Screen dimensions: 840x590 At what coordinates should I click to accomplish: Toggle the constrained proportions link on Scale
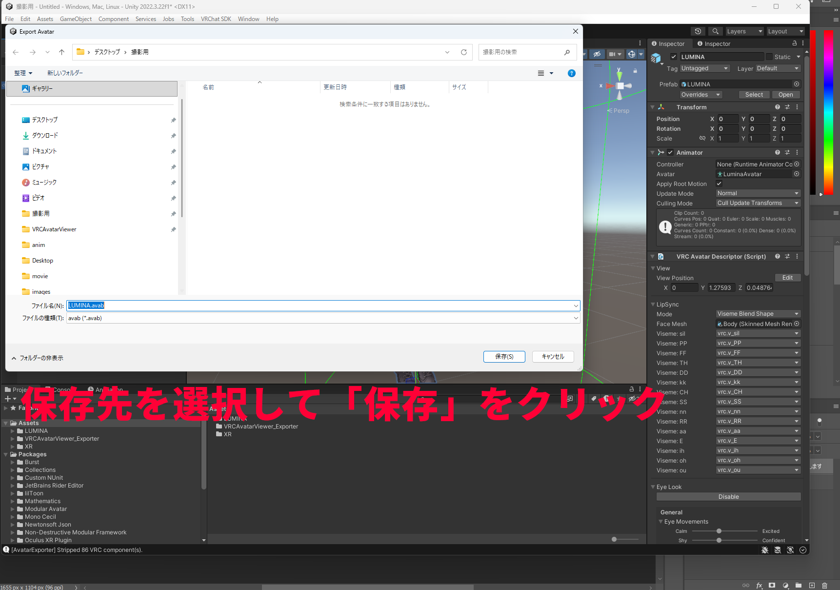(702, 139)
